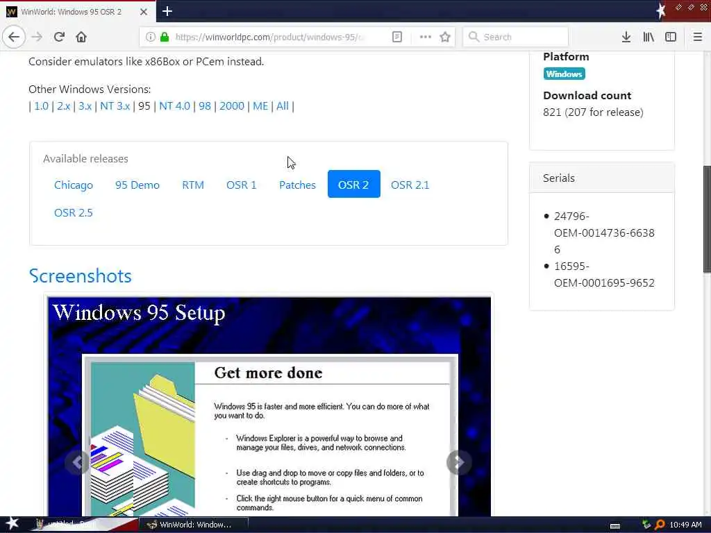Focus the browser Search field
Image resolution: width=711 pixels, height=533 pixels.
point(515,37)
